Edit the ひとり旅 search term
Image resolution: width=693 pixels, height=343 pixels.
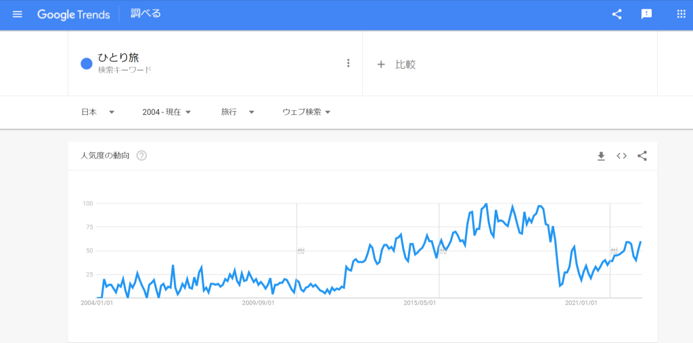118,58
